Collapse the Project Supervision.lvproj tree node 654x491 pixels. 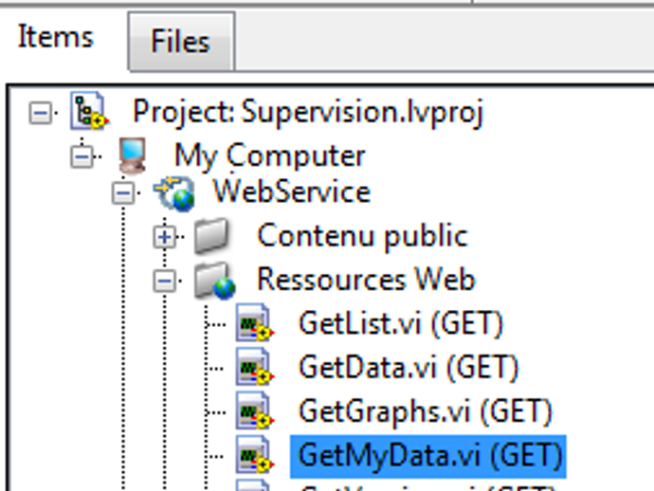click(x=40, y=114)
